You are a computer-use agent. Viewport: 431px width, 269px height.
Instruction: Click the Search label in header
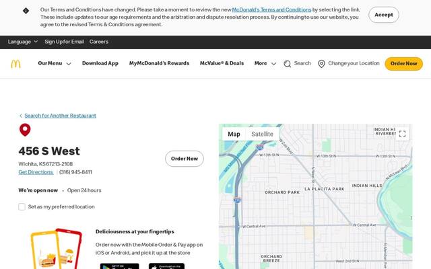pos(302,63)
